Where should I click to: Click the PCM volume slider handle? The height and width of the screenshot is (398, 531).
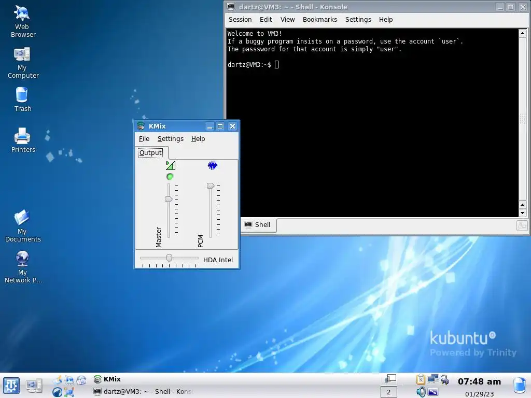point(211,186)
